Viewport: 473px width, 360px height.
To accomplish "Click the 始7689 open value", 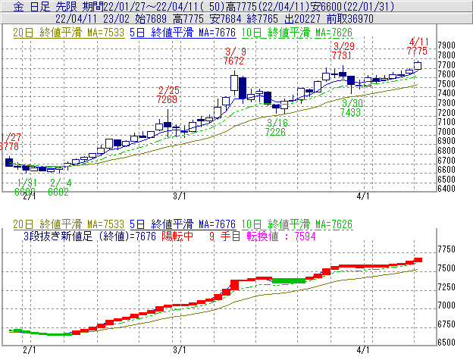I will point(151,19).
